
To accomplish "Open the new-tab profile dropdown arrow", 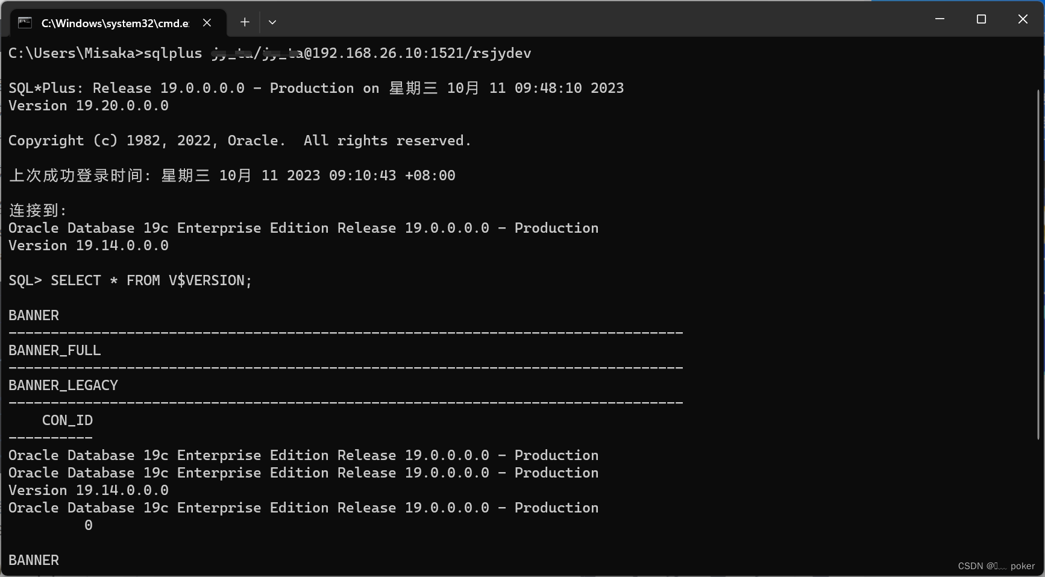I will (272, 22).
